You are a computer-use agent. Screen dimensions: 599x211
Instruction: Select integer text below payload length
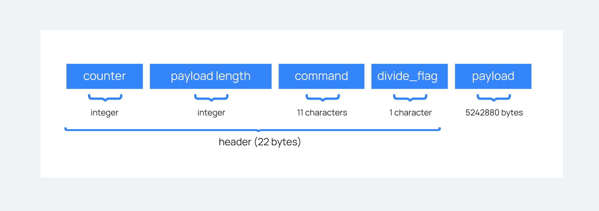pyautogui.click(x=211, y=113)
